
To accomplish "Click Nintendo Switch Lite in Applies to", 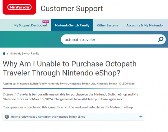I will point(82,84).
